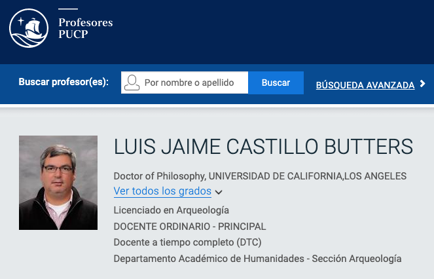Screen dimensions: 434x279
Task: Click the Profesores PUCP site title
Action: pyautogui.click(x=85, y=28)
